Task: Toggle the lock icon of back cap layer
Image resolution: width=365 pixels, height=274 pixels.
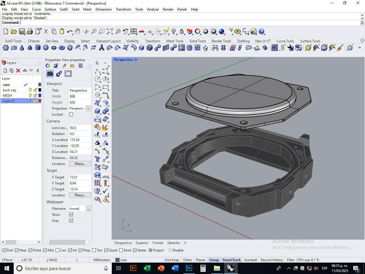Action: click(35, 90)
